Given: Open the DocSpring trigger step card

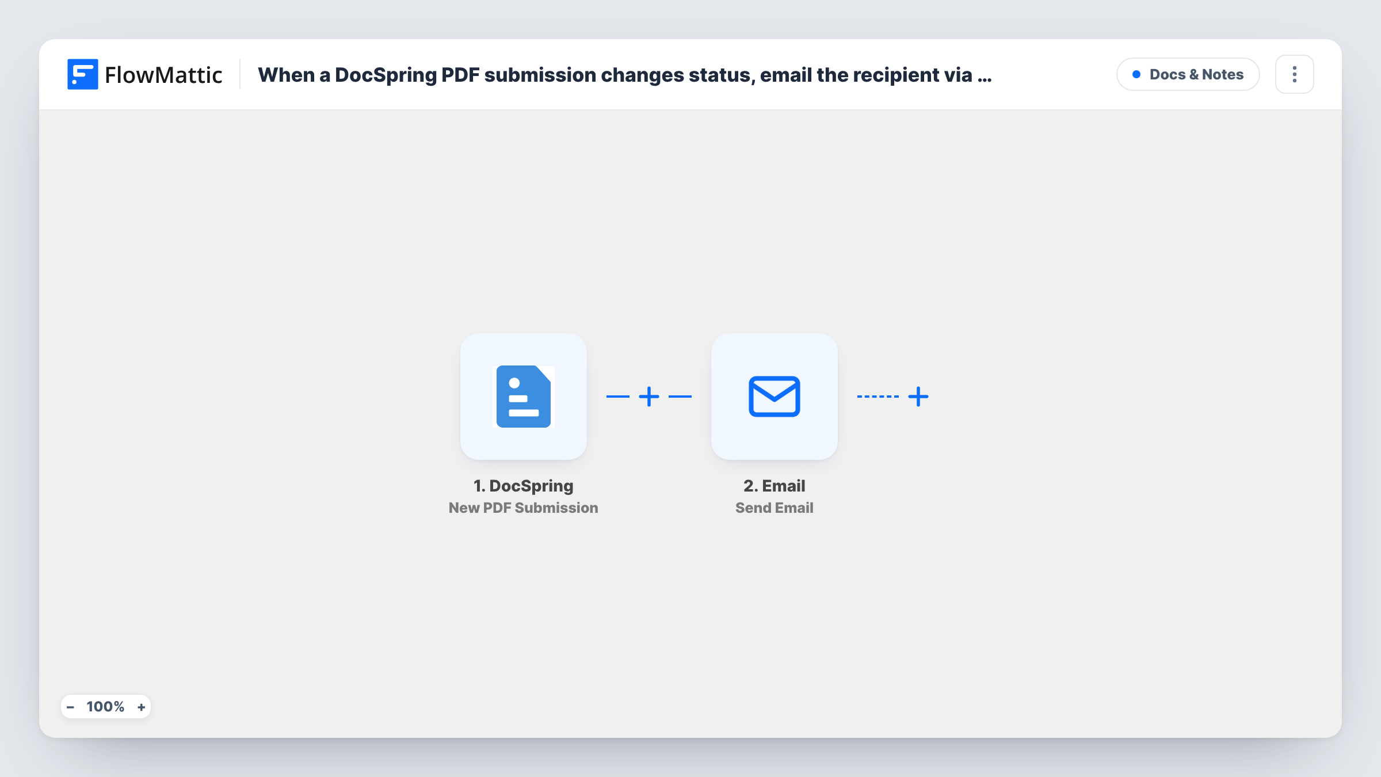Looking at the screenshot, I should pyautogui.click(x=523, y=396).
